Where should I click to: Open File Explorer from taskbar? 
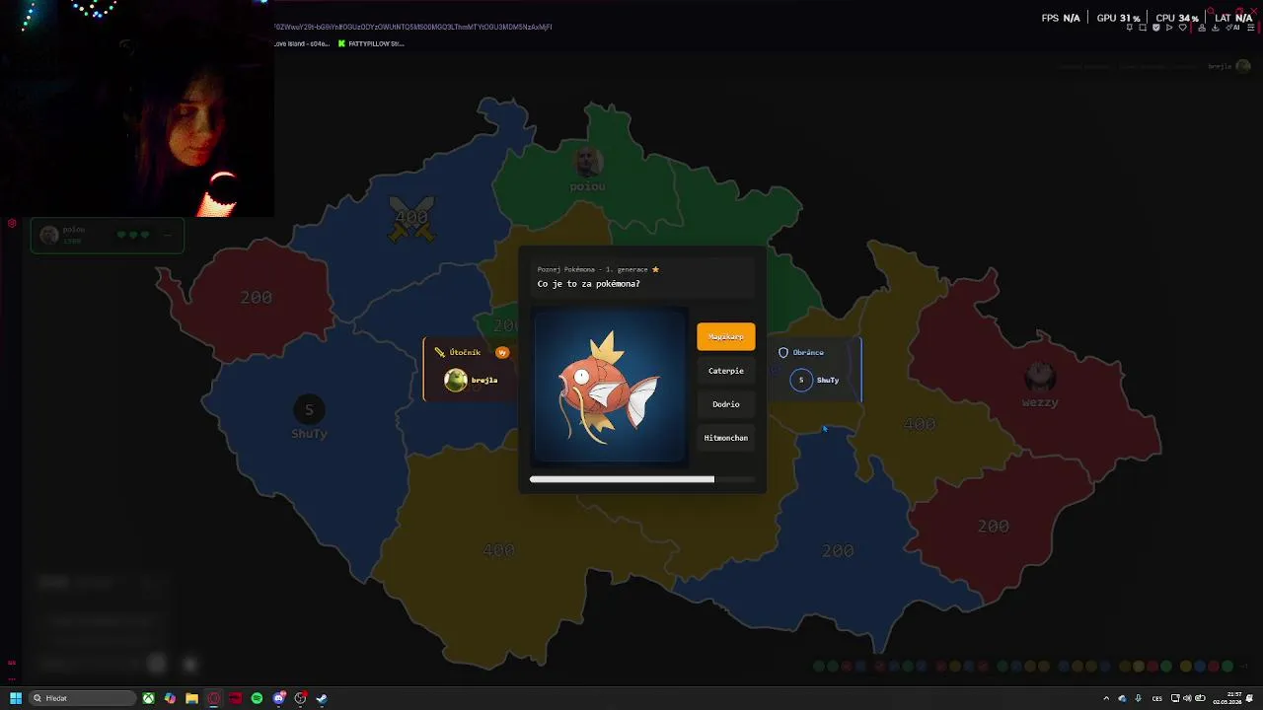(191, 698)
